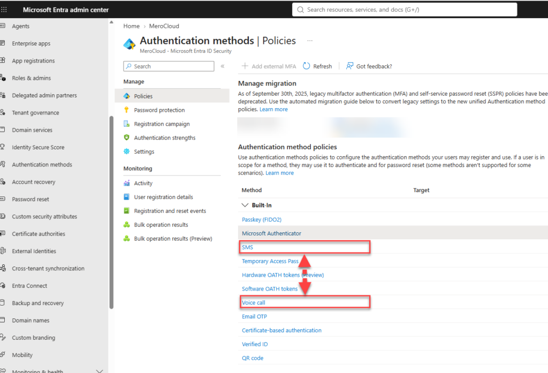548x373 pixels.
Task: Open the Voice call method
Action: click(253, 303)
